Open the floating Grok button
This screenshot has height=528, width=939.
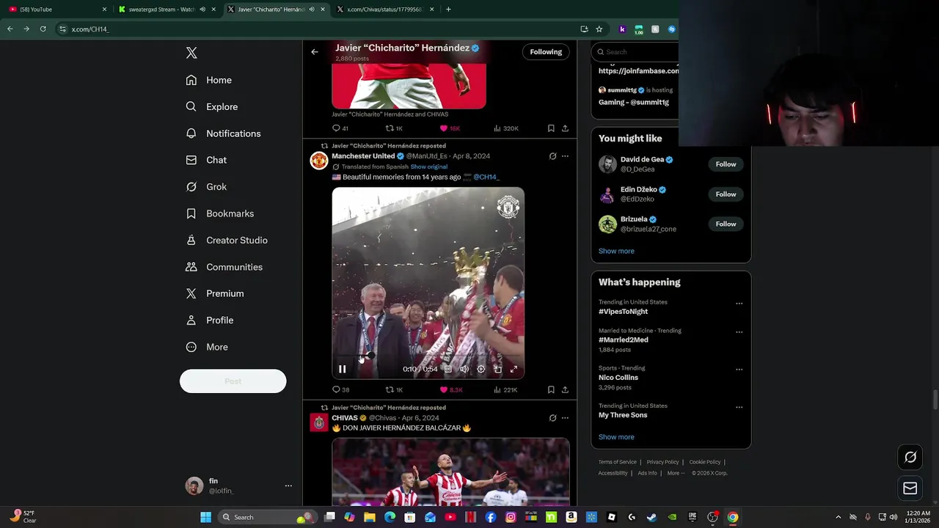pos(910,457)
